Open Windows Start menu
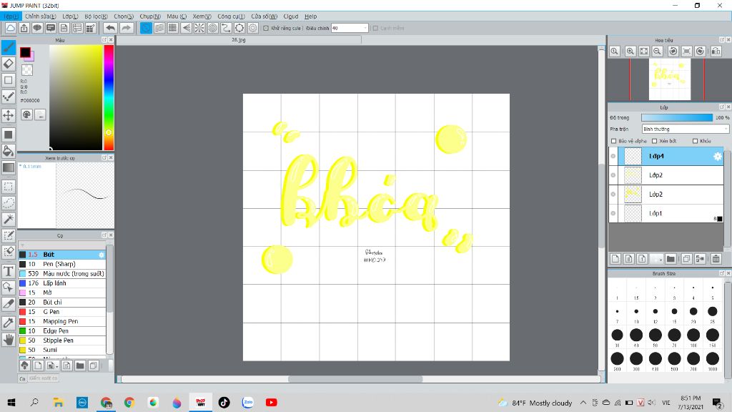 [x=11, y=402]
